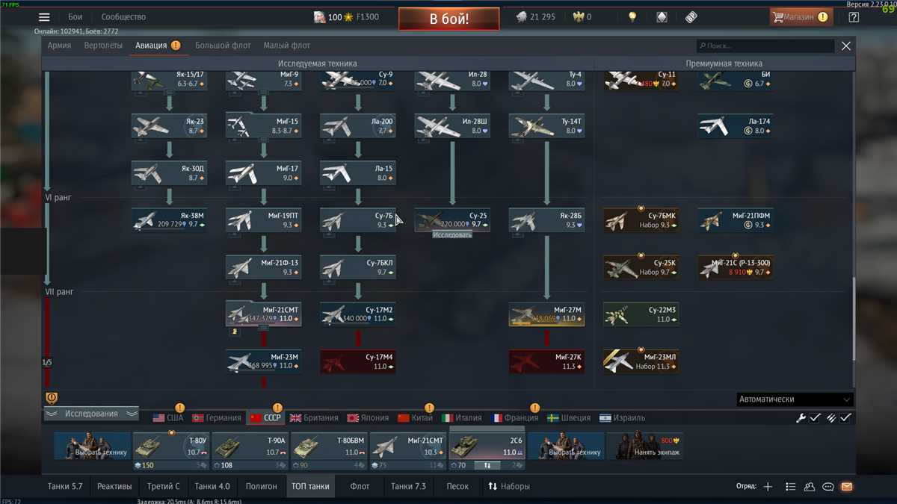Expand the Исследования panel

[91, 414]
